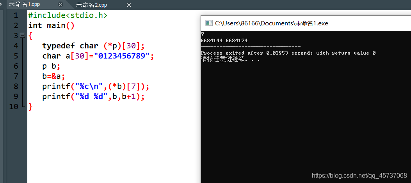Close the 未命名2.cpp tab

pos(129,5)
